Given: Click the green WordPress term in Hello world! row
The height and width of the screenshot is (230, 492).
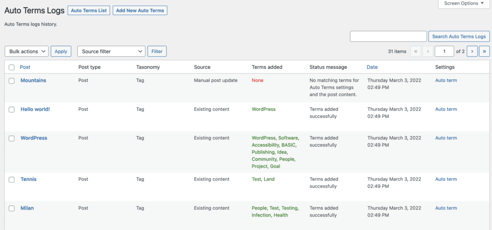Looking at the screenshot, I should point(264,109).
